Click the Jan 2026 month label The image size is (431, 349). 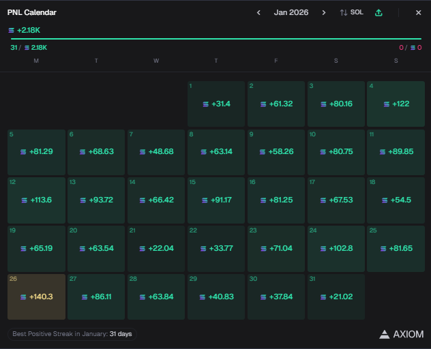coord(291,13)
